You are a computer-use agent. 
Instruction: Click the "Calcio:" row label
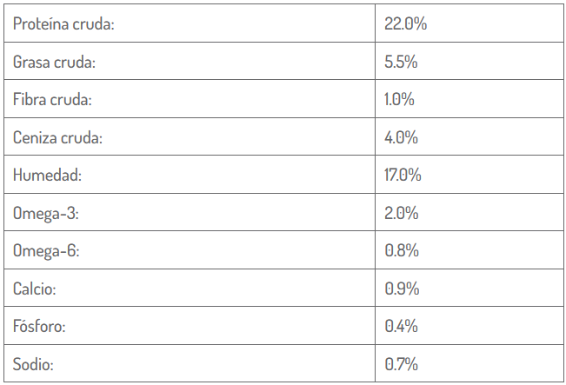coord(37,289)
